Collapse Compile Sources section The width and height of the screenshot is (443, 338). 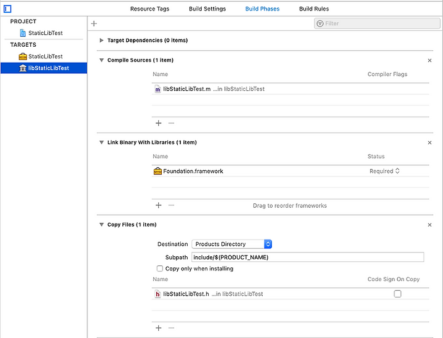click(x=102, y=60)
